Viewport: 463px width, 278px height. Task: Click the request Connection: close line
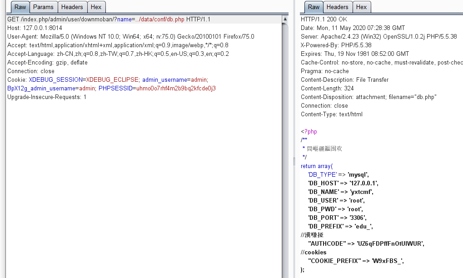click(x=31, y=71)
